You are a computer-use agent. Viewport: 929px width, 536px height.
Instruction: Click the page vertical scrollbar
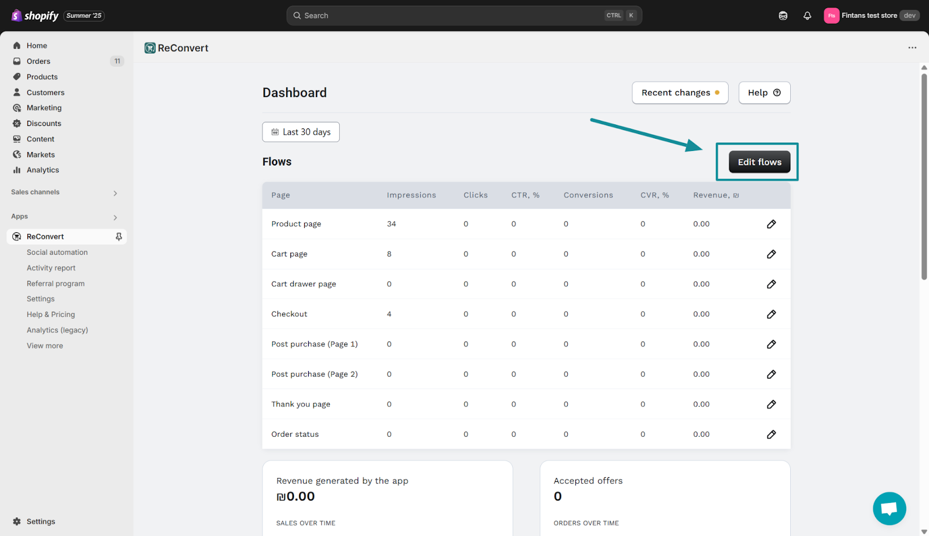[924, 177]
